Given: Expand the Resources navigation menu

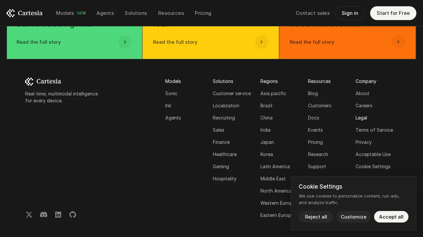Looking at the screenshot, I should coord(171,13).
